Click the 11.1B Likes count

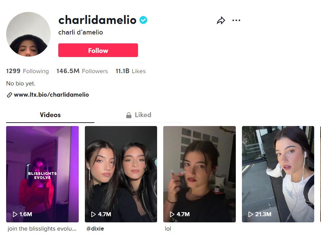131,71
